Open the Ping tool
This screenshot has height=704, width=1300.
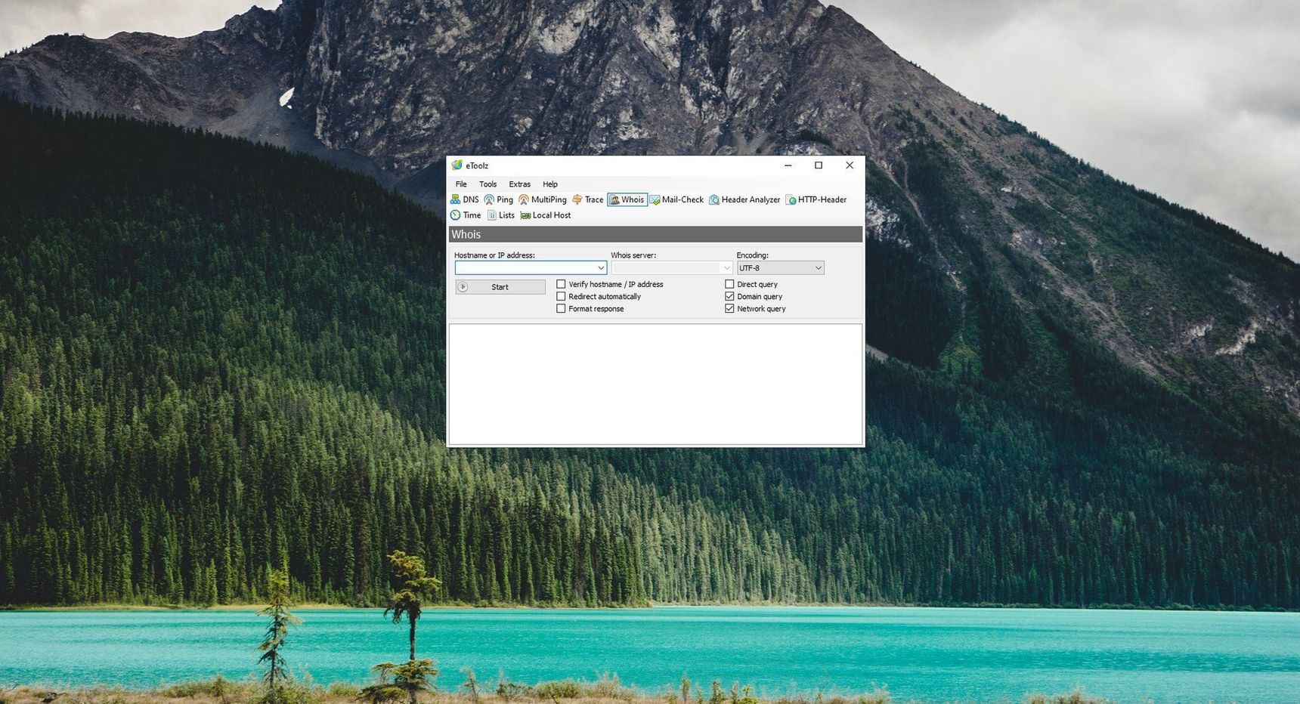tap(499, 199)
